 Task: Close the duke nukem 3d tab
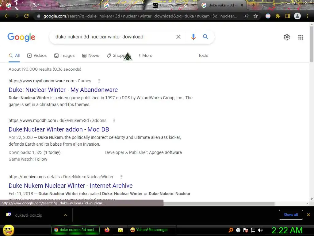click(x=242, y=6)
